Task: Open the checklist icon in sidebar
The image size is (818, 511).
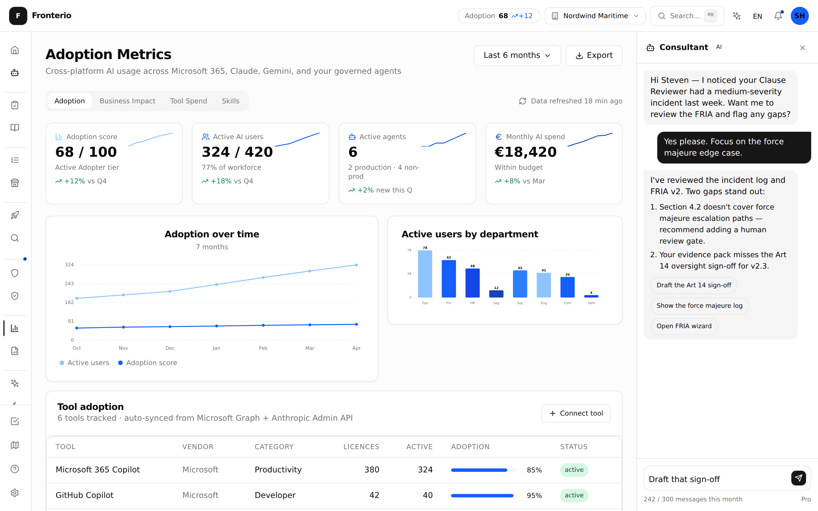Action: click(15, 160)
